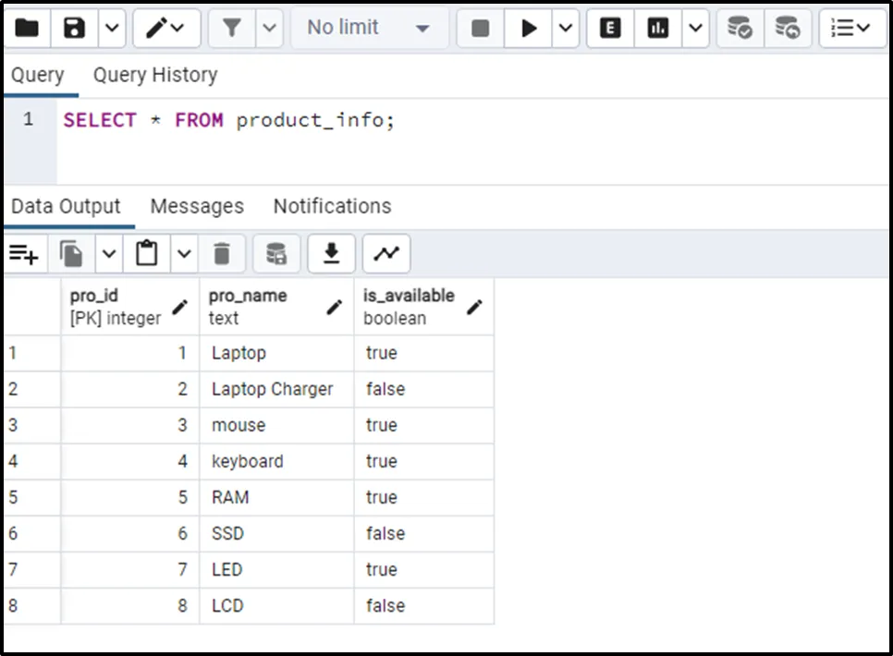The image size is (893, 656).
Task: Switch to the Query History tab
Action: (155, 75)
